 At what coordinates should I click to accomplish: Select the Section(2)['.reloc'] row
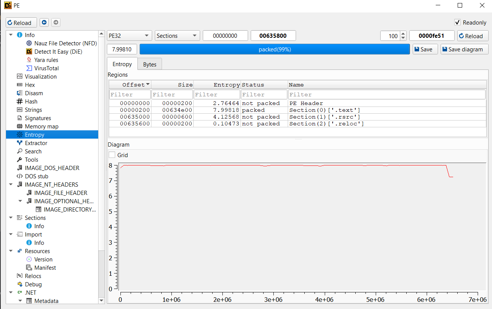(x=298, y=124)
